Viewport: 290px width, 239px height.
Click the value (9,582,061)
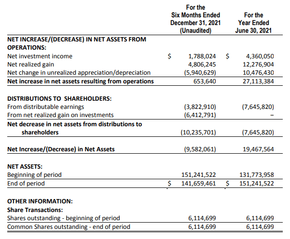click(200, 149)
